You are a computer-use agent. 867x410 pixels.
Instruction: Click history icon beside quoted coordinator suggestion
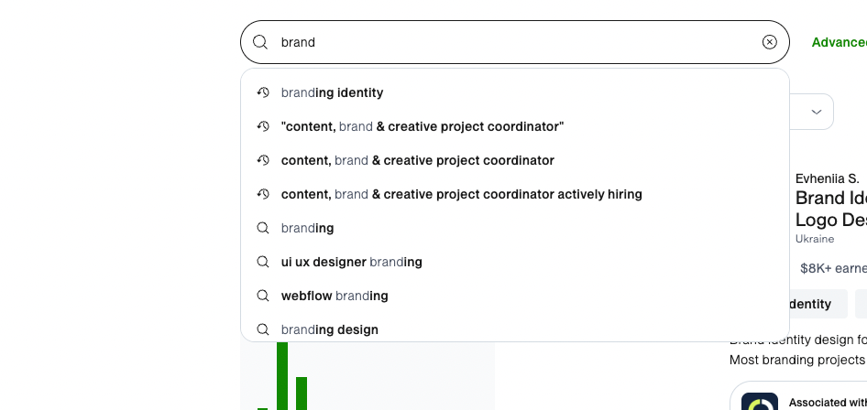[x=263, y=126]
